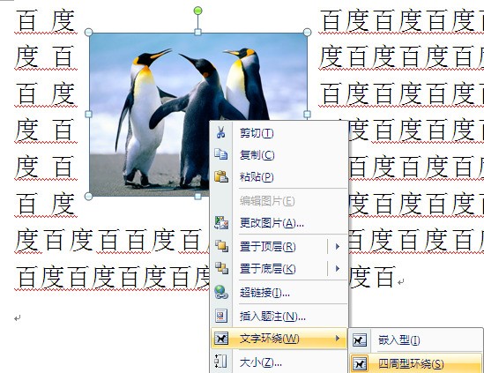Choose 复制(C) from context menu
Screen dimensions: 484x373
pos(279,154)
